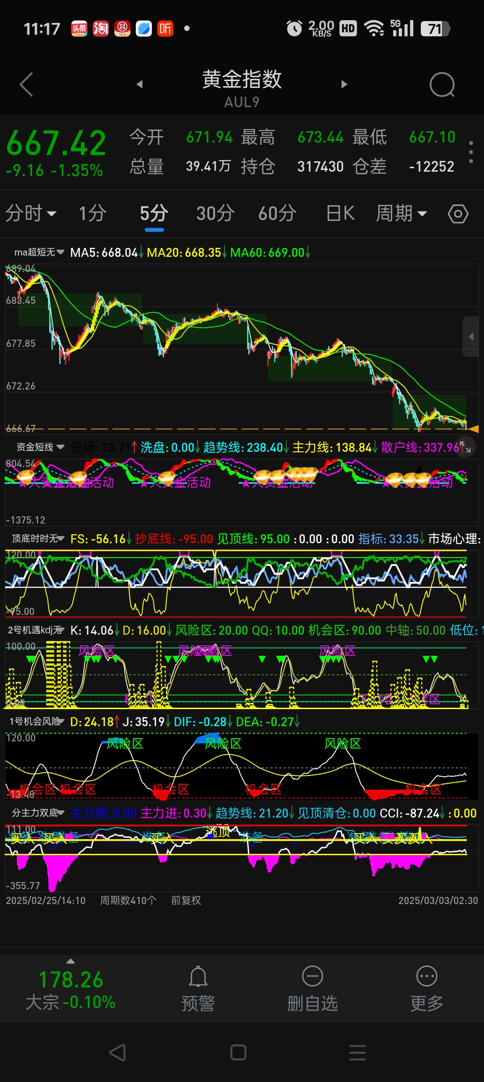Tap the change value -9.16 -1.35%
484x1082 pixels.
coord(54,171)
